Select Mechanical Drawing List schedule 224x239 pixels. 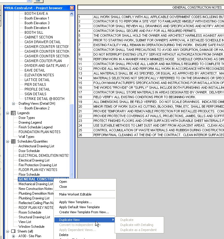coord(36,184)
